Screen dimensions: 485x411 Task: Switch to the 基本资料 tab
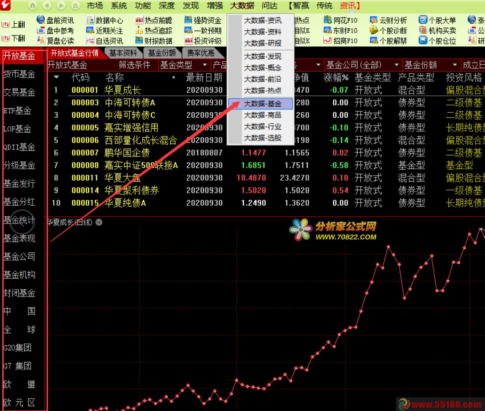(x=123, y=53)
